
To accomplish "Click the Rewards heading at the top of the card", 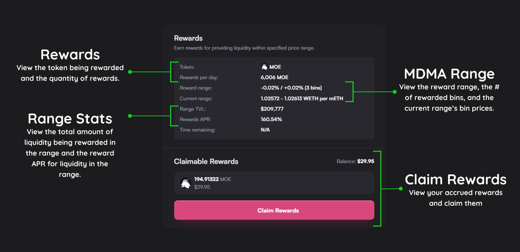I will (x=188, y=38).
